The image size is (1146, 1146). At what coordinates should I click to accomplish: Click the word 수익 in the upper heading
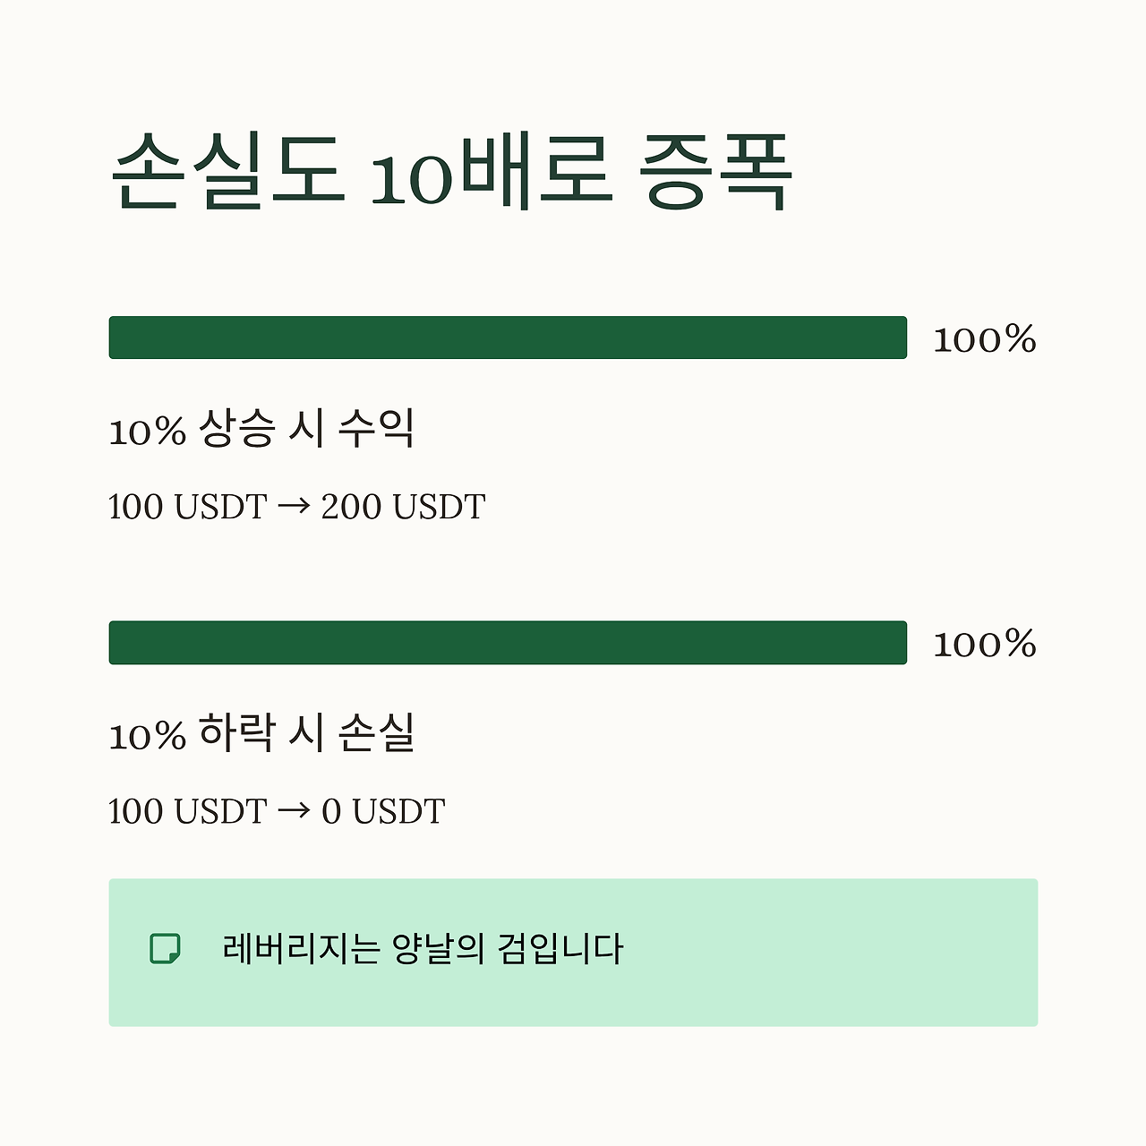click(x=376, y=429)
